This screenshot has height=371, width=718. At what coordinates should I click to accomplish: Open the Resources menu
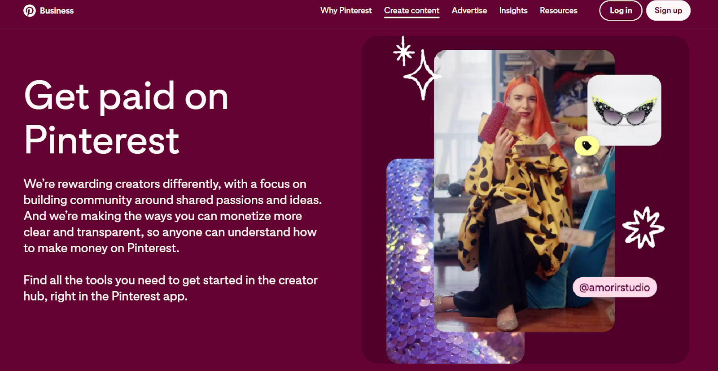[x=558, y=10]
